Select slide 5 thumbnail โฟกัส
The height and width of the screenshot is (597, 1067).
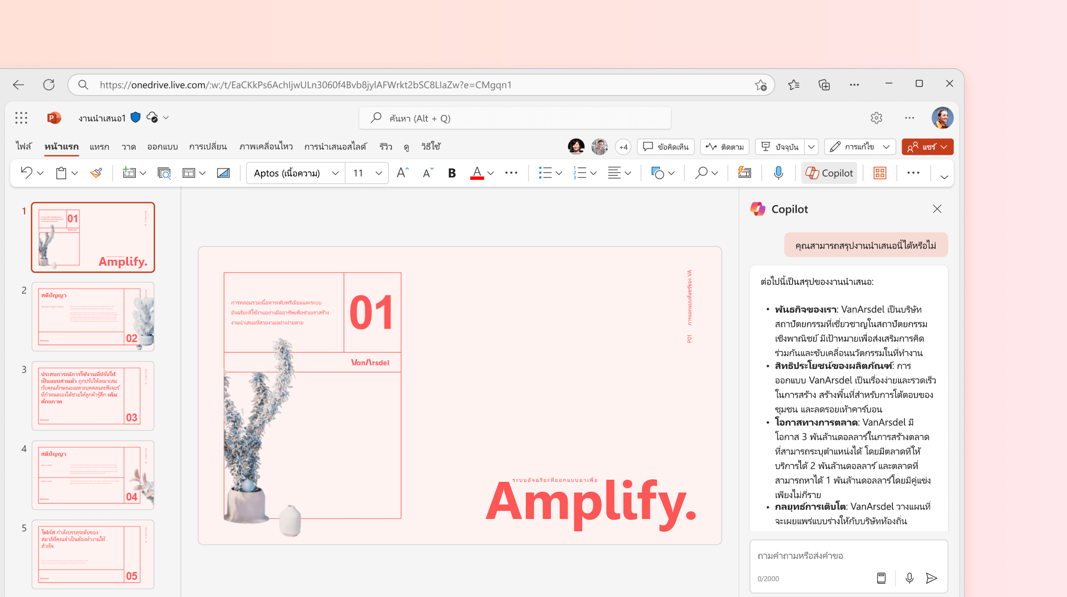93,554
